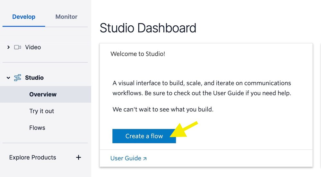Click the Create a flow button
321x177 pixels.
click(x=144, y=136)
